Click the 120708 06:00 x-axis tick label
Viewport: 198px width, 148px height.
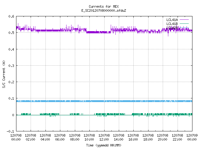pos(60,138)
